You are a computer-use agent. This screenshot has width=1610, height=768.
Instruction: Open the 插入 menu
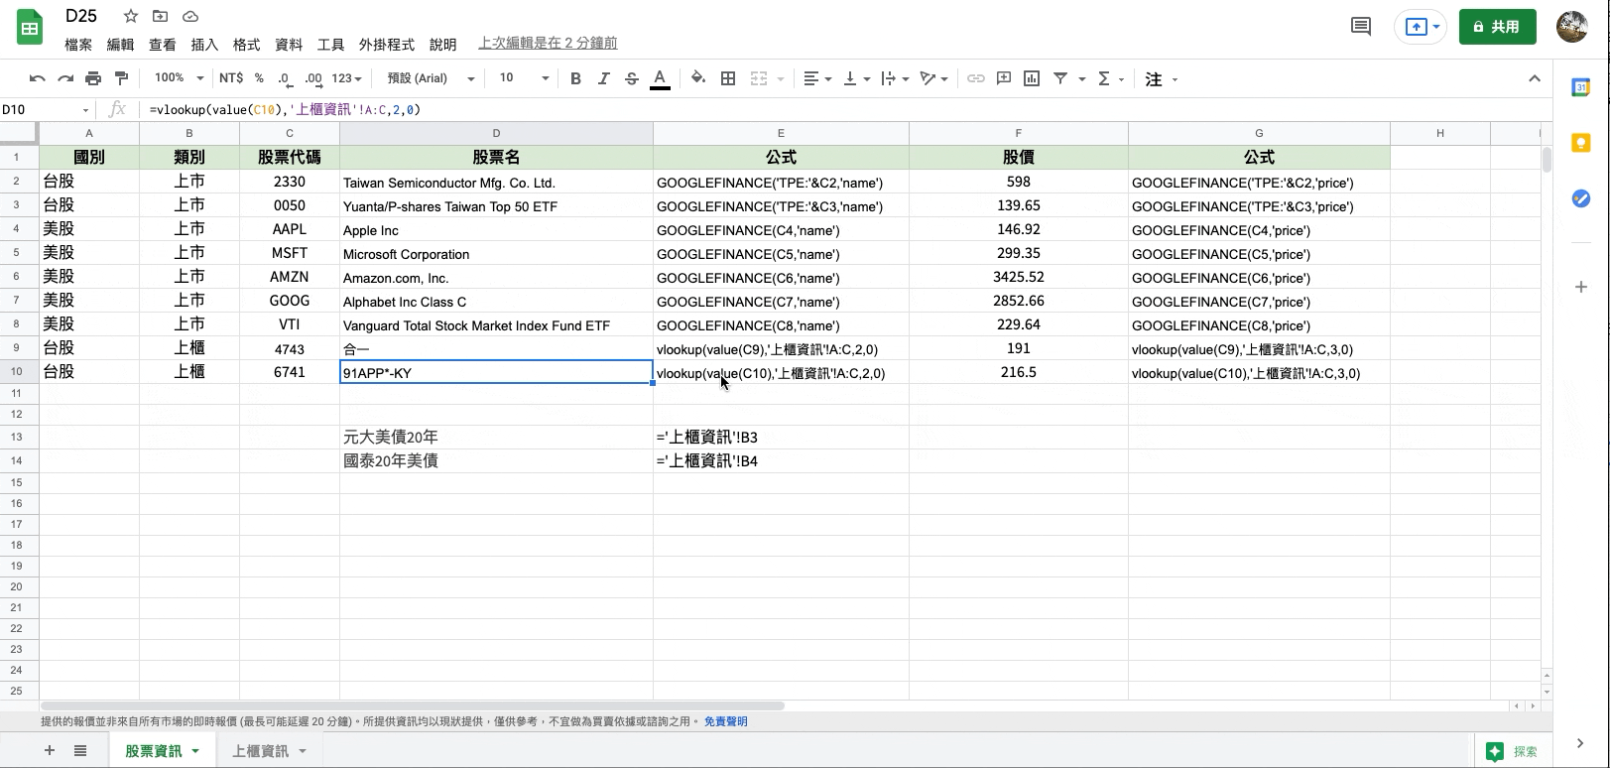[x=204, y=44]
